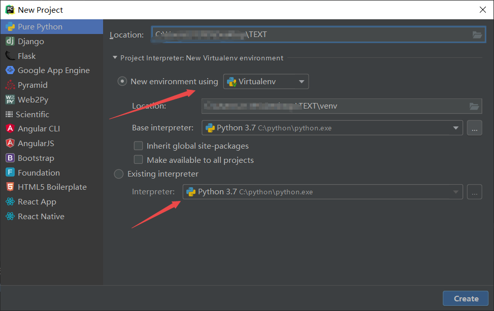494x311 pixels.
Task: Click the Flask project type icon
Action: point(10,56)
